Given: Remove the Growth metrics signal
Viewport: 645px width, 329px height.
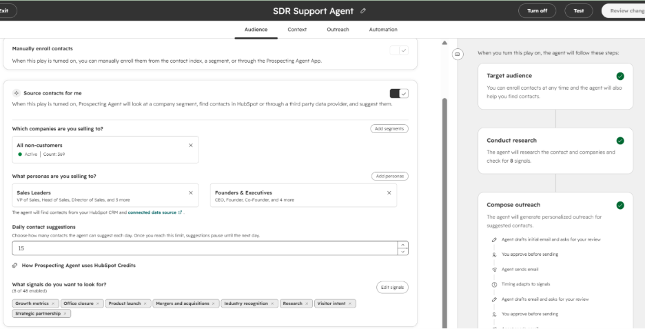Looking at the screenshot, I should [x=53, y=303].
